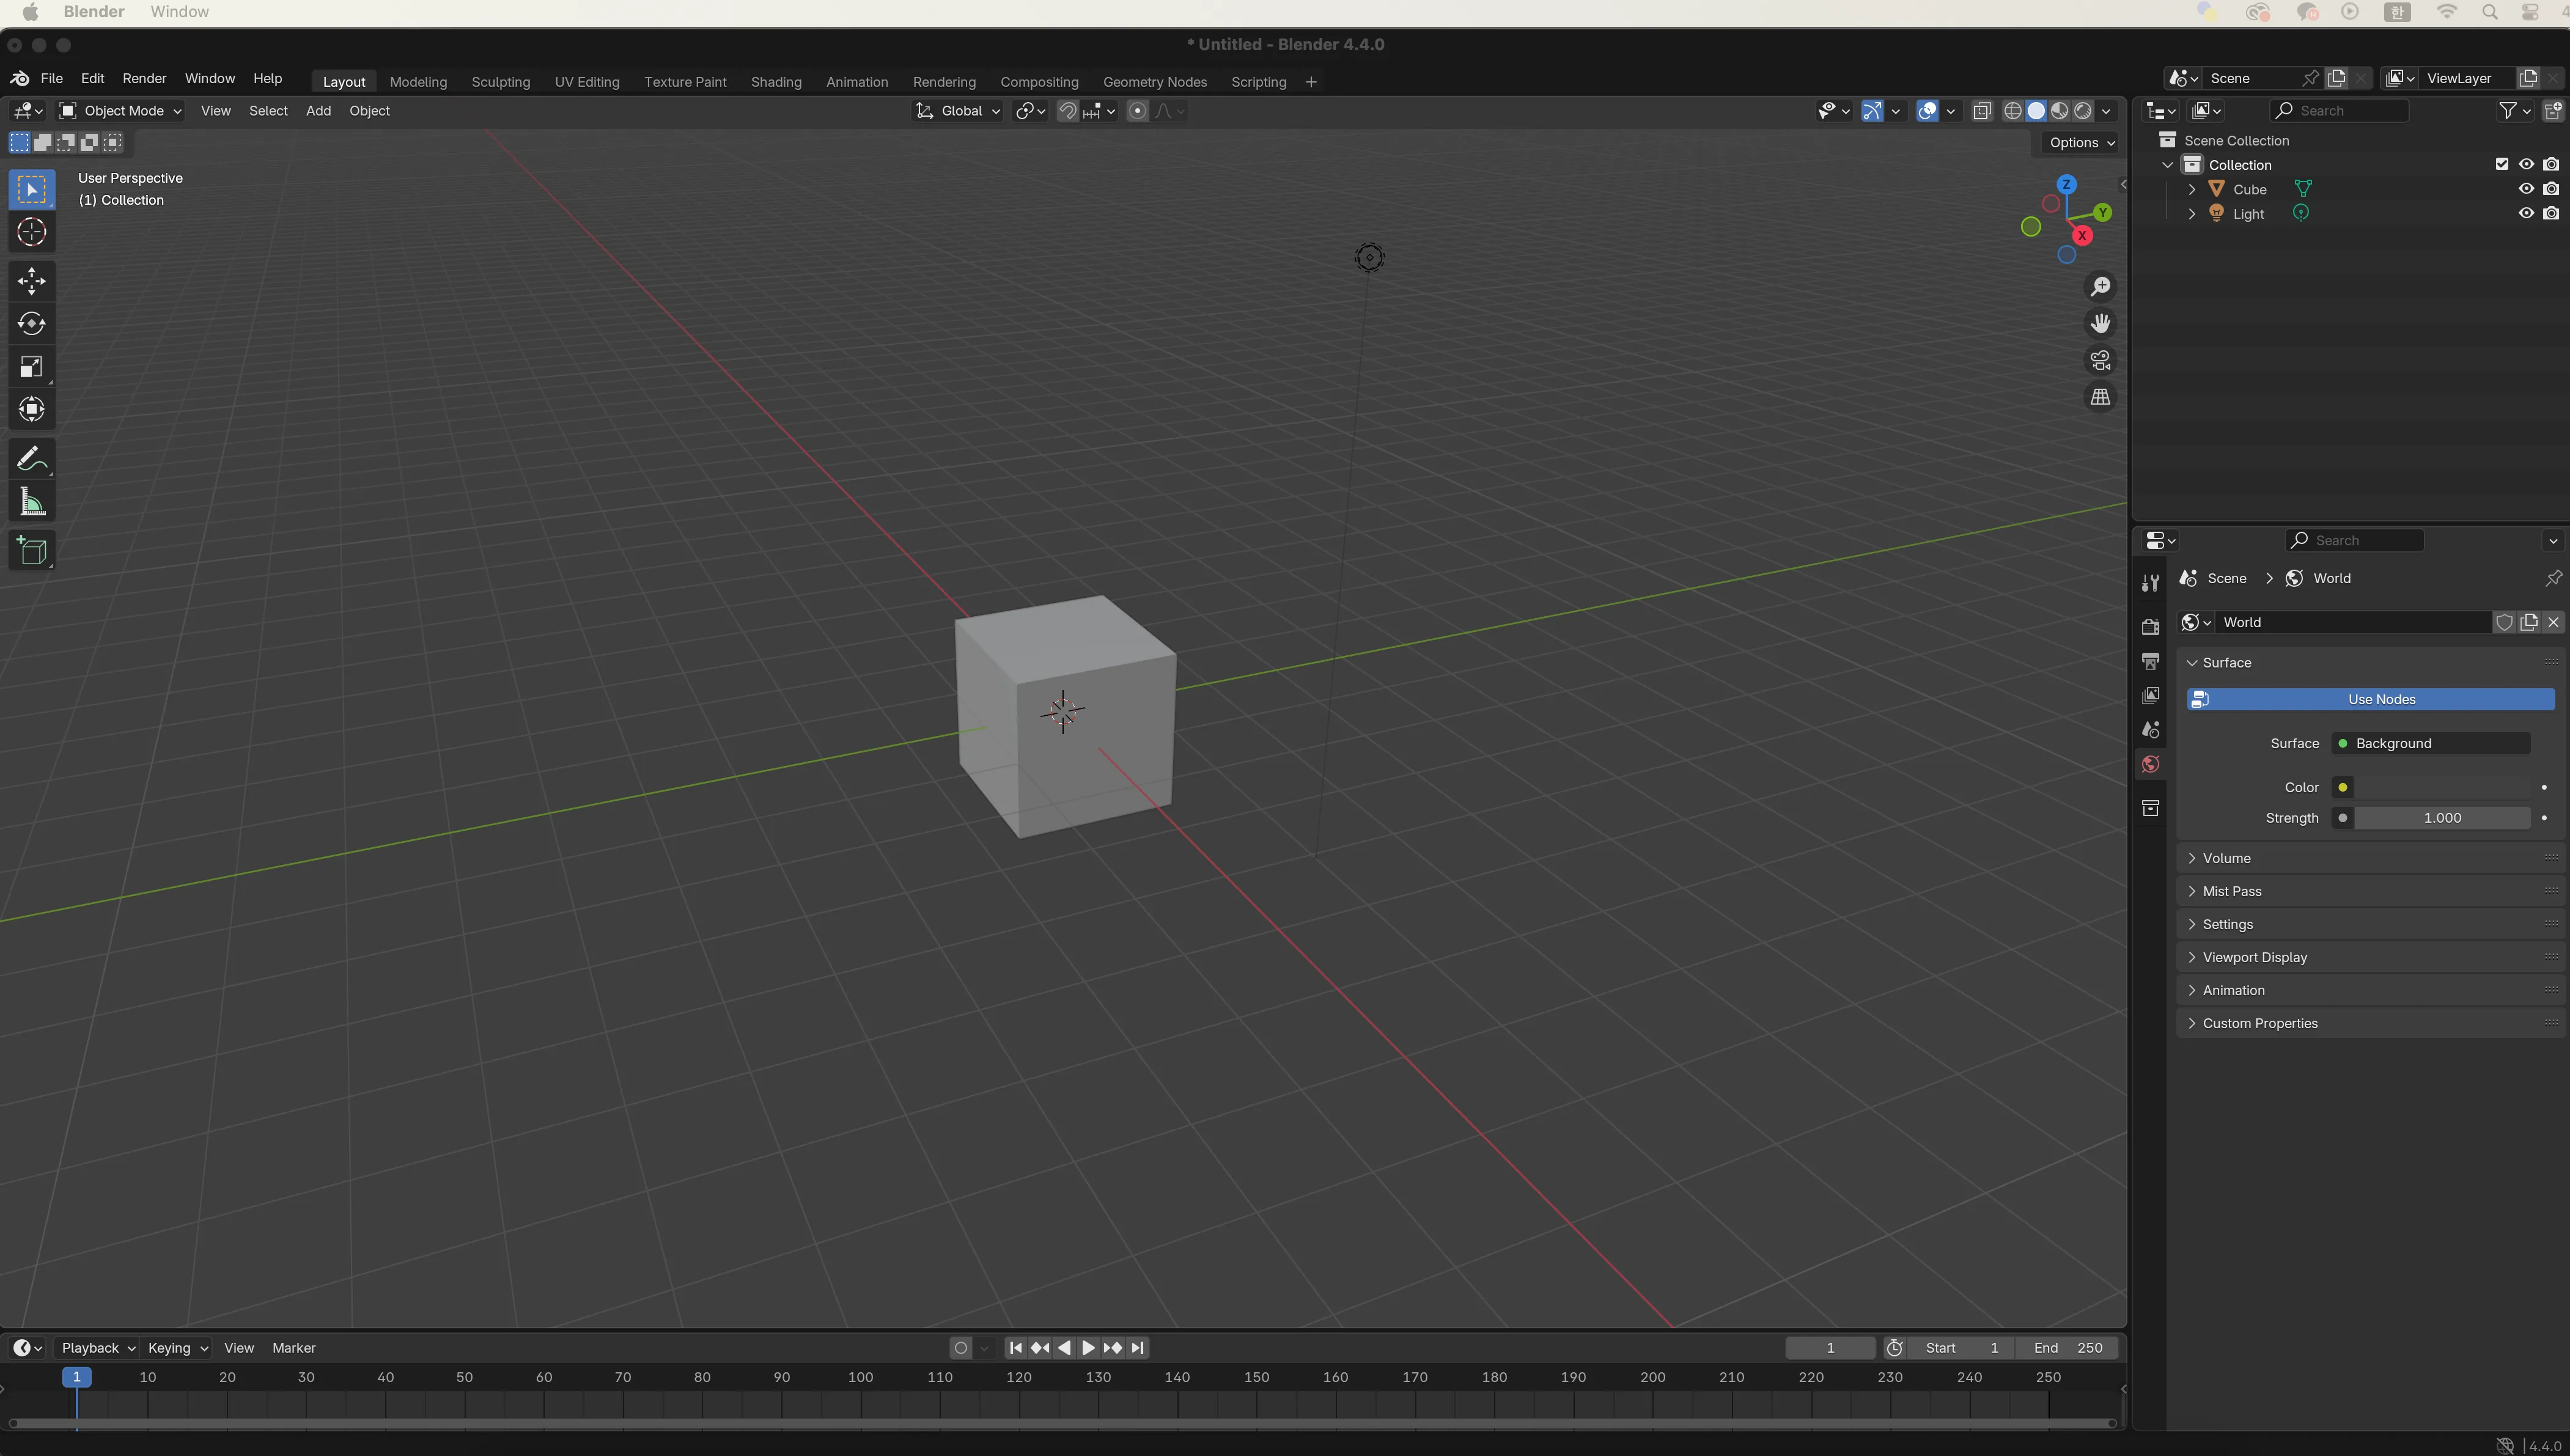
Task: Pick the Scale tool
Action: (x=31, y=367)
